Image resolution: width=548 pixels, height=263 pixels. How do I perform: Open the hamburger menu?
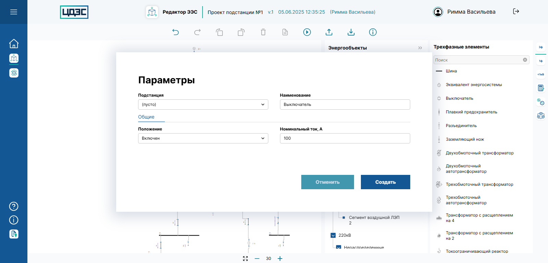(x=14, y=12)
